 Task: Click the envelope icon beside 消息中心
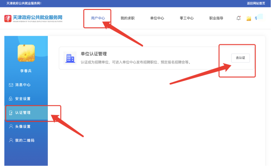11,85
